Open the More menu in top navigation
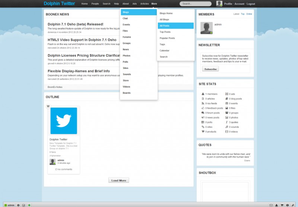 154,4
